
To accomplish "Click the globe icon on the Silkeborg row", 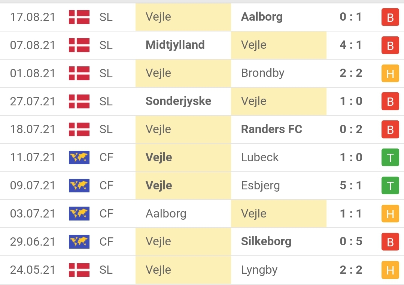I will 79,242.
